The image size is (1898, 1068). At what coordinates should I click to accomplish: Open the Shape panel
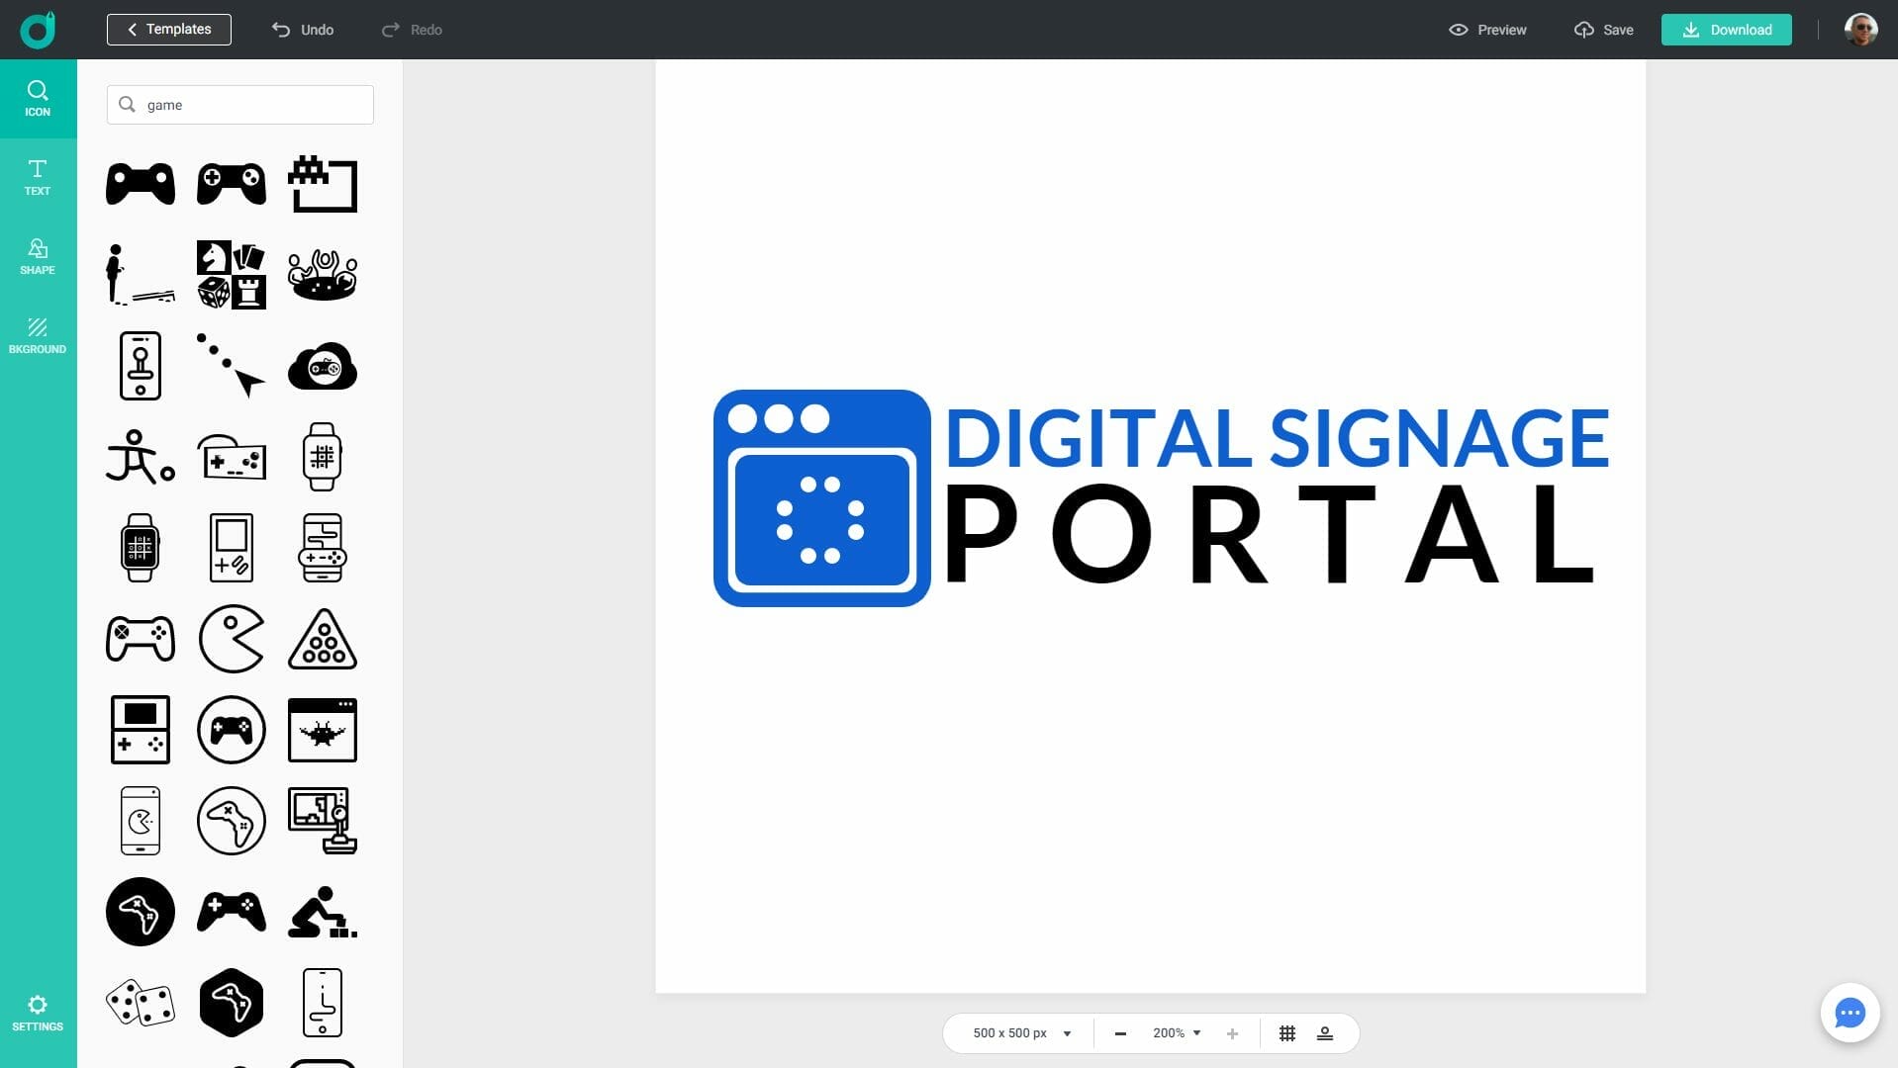tap(38, 257)
